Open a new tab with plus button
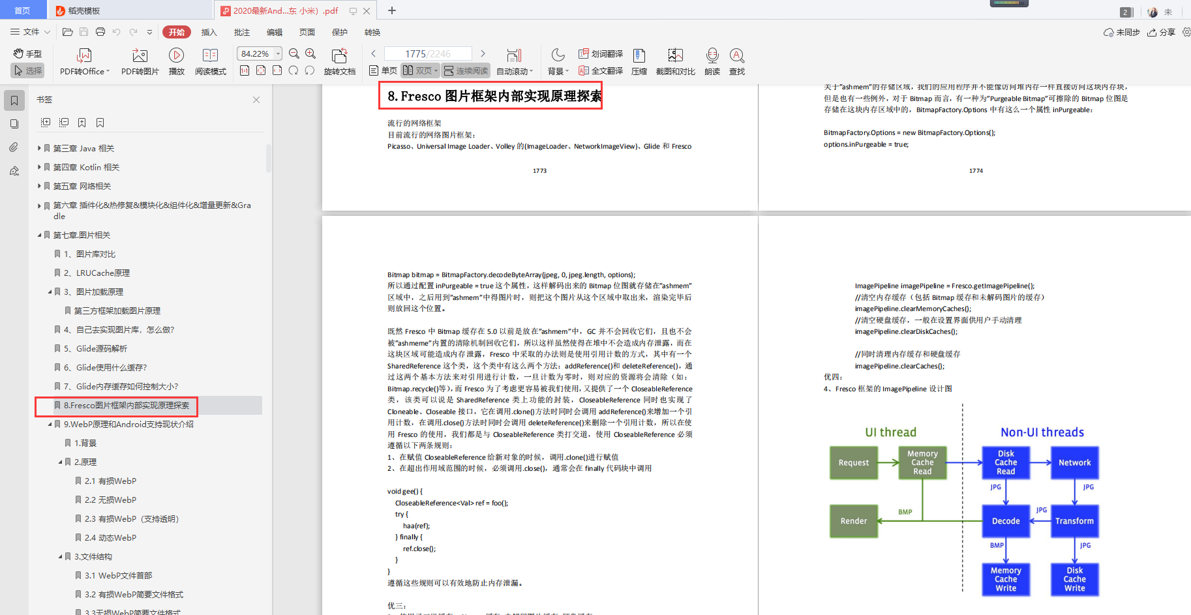This screenshot has height=615, width=1191. pos(392,10)
